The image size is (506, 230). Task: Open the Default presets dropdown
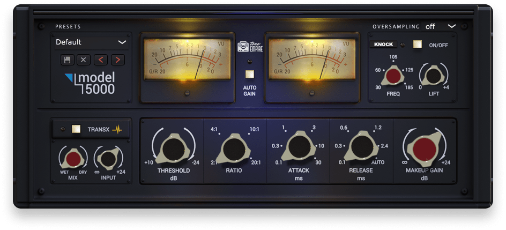(x=91, y=42)
